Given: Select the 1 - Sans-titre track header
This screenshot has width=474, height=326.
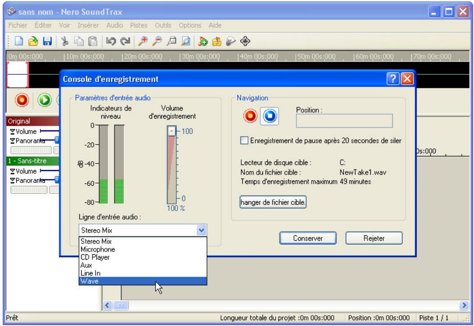Looking at the screenshot, I should 32,161.
